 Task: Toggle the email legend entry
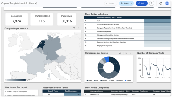[x=112, y=81]
